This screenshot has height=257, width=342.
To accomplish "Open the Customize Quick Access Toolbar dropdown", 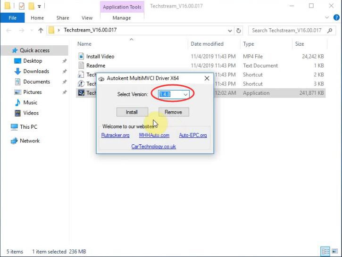I will [x=39, y=6].
